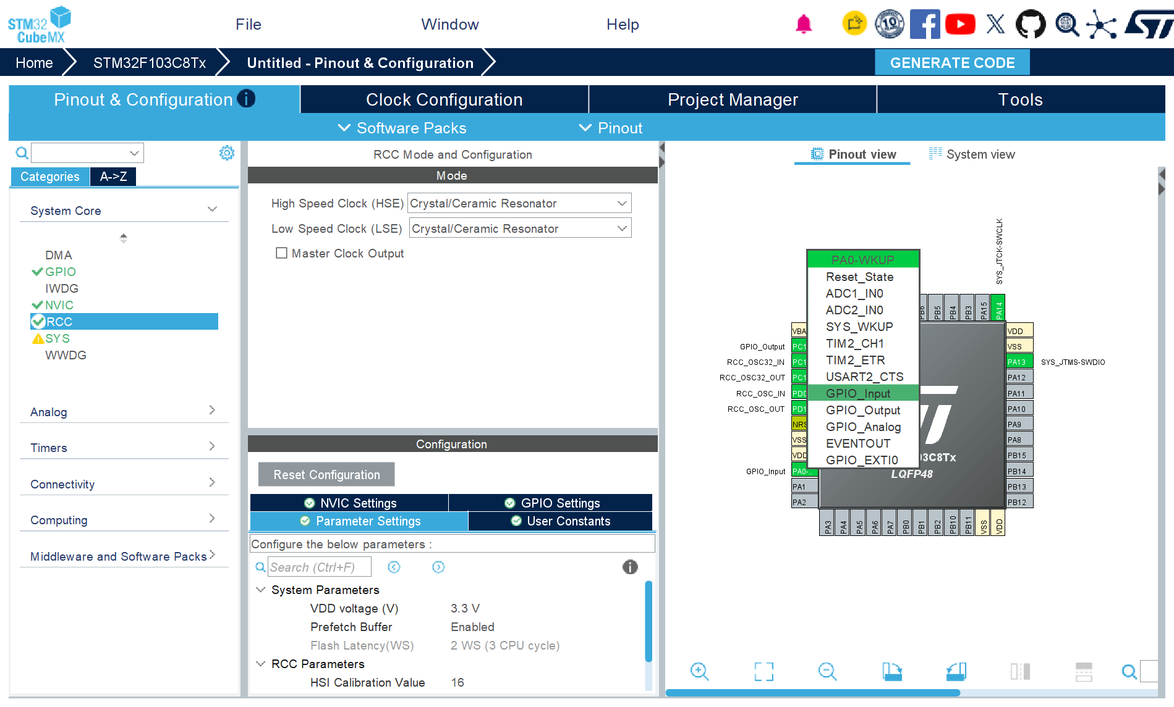1174x707 pixels.
Task: Open the YouTube icon link
Action: click(960, 24)
